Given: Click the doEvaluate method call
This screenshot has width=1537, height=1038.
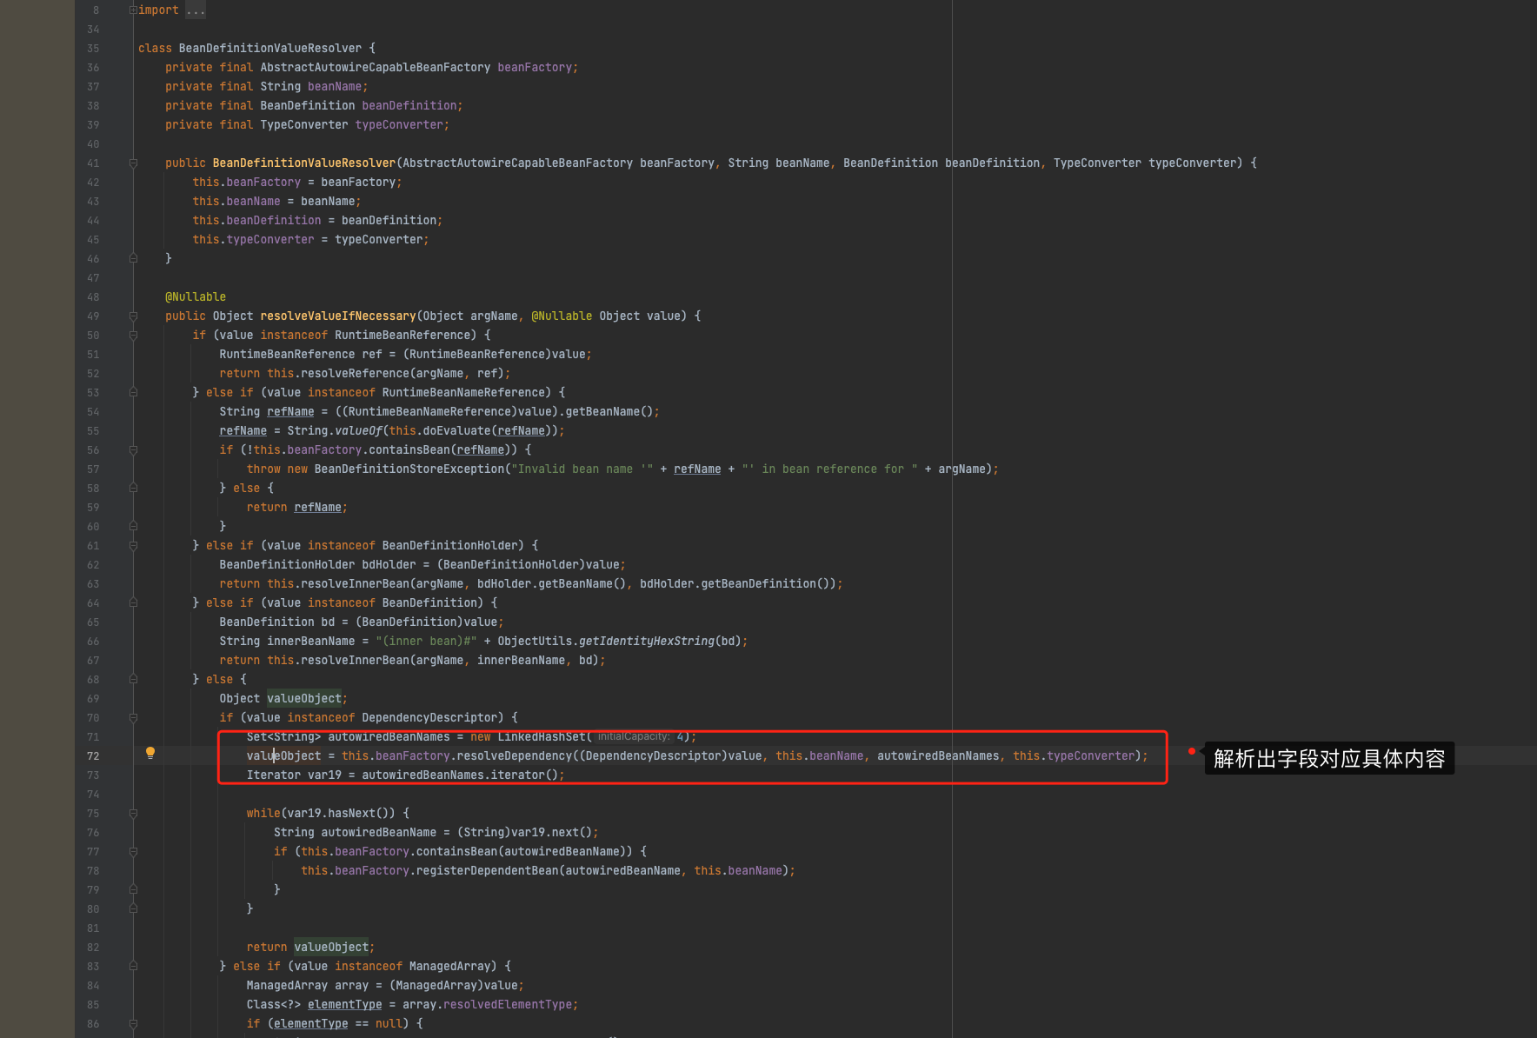Looking at the screenshot, I should point(457,431).
